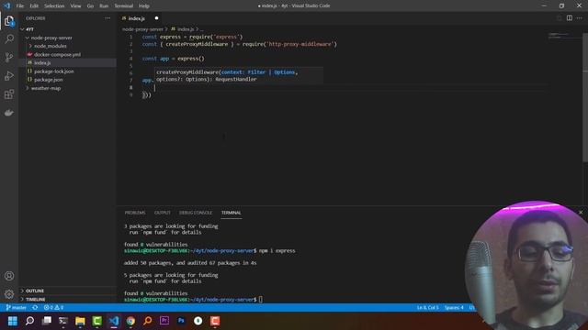Click the editor vertical scrollbar
This screenshot has width=588, height=330.
(585, 97)
